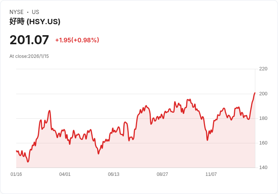
Task: Click the 06/13 date axis label
Action: point(114,174)
